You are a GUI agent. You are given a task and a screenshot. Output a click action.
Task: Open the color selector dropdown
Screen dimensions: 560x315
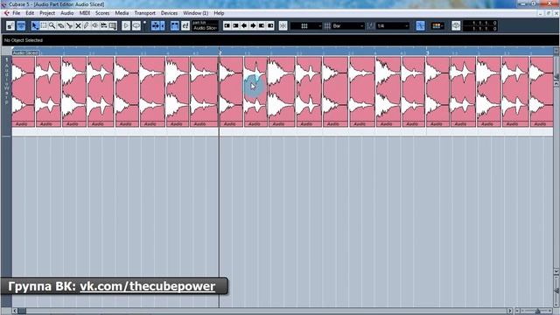point(437,25)
